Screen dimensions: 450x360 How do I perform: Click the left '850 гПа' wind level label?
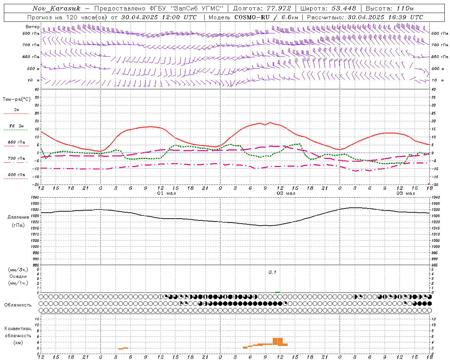pyautogui.click(x=31, y=57)
